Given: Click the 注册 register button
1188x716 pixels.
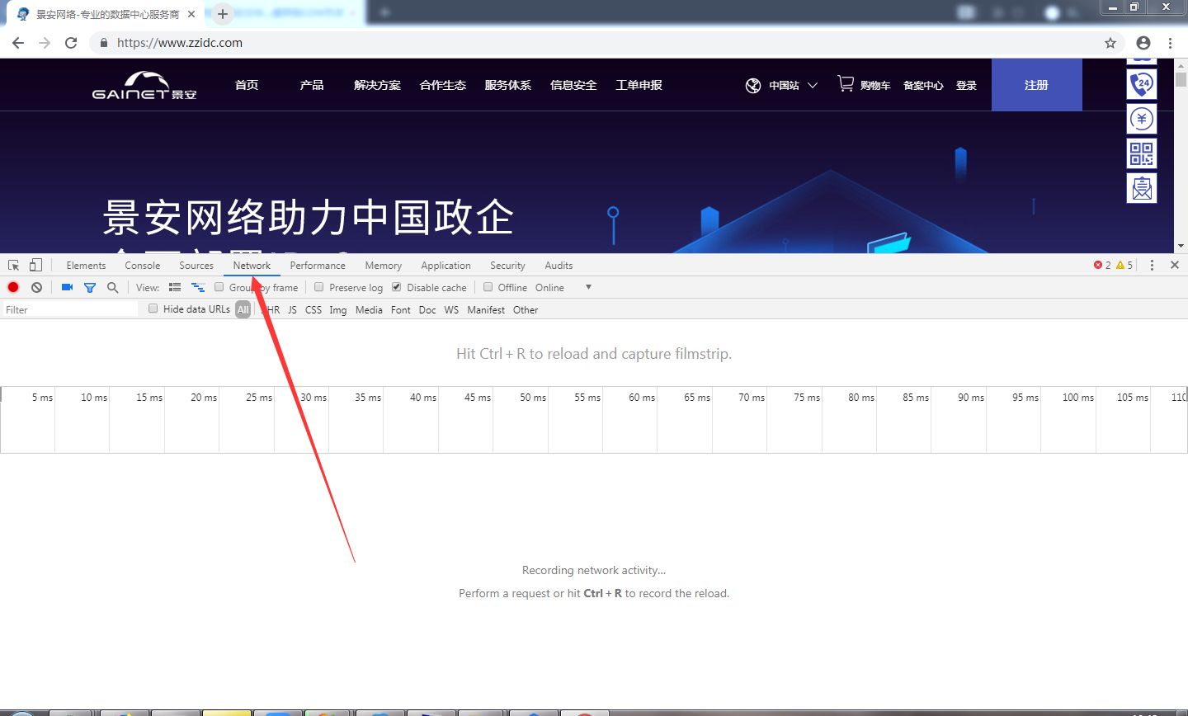Looking at the screenshot, I should (x=1036, y=84).
